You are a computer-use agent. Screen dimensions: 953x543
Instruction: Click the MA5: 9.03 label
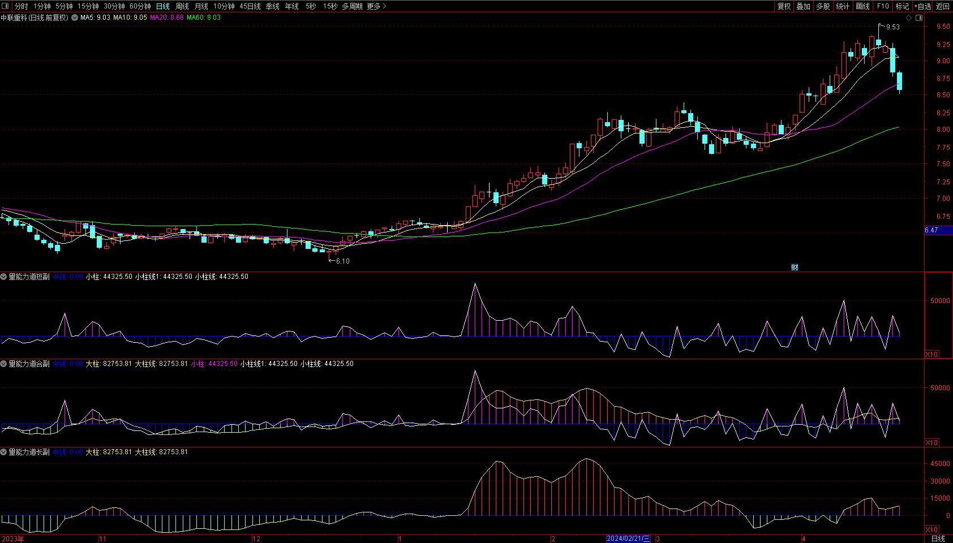pos(95,18)
